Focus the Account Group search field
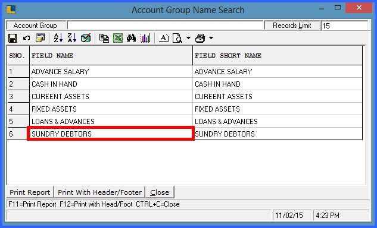 tap(165, 26)
